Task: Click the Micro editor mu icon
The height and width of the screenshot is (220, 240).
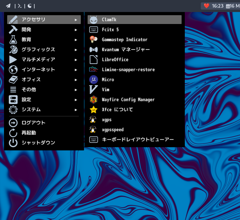Action: point(94,80)
